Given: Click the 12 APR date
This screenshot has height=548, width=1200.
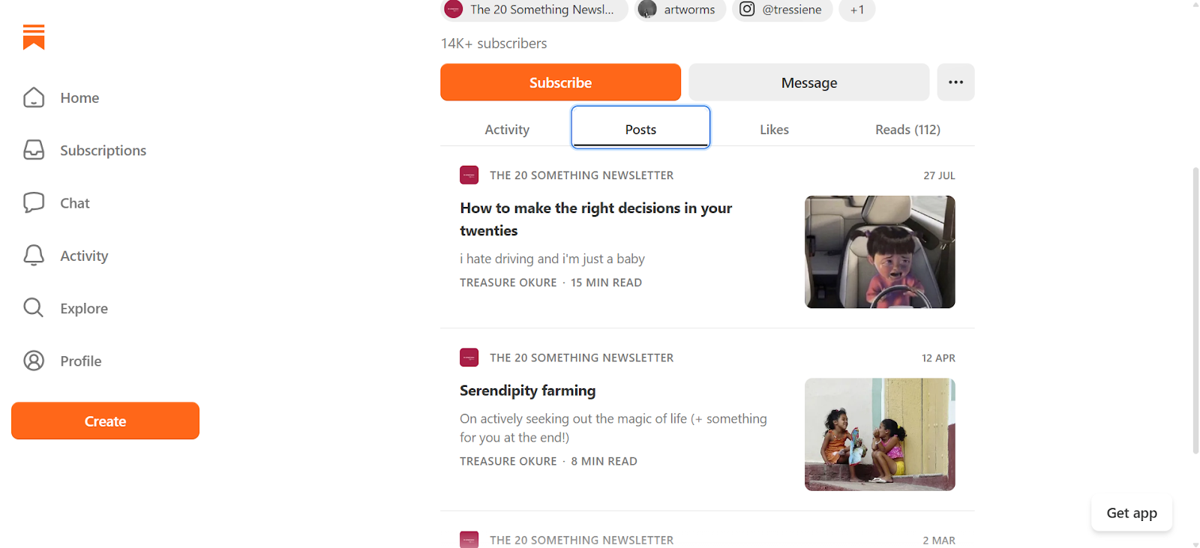Looking at the screenshot, I should tap(938, 358).
